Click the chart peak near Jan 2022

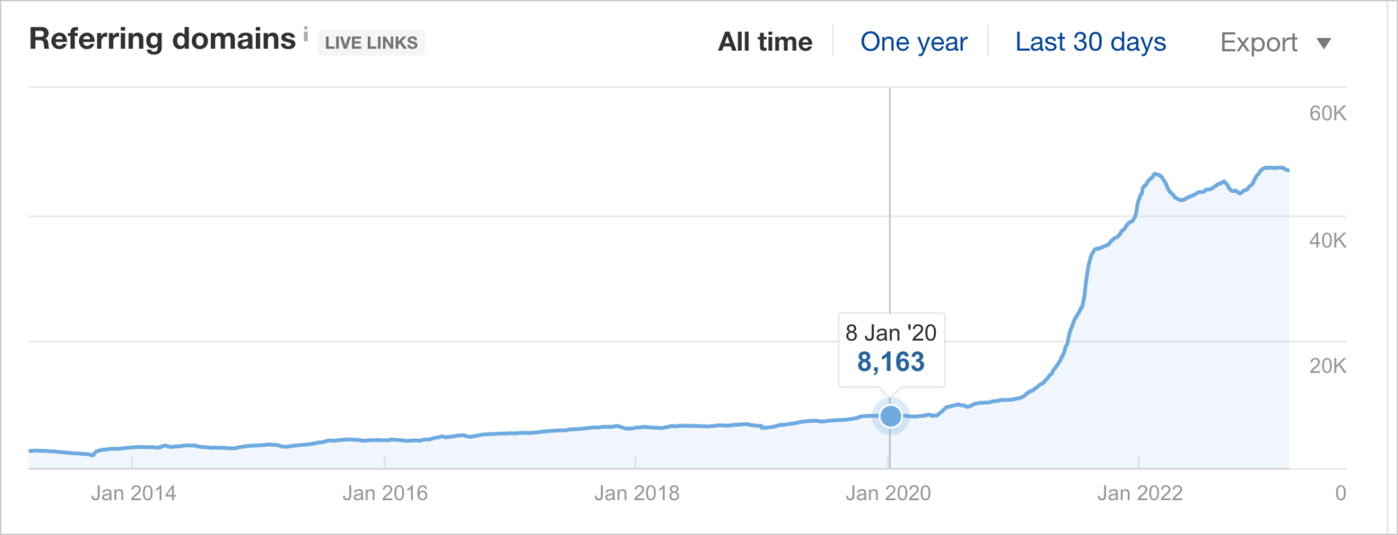1156,174
